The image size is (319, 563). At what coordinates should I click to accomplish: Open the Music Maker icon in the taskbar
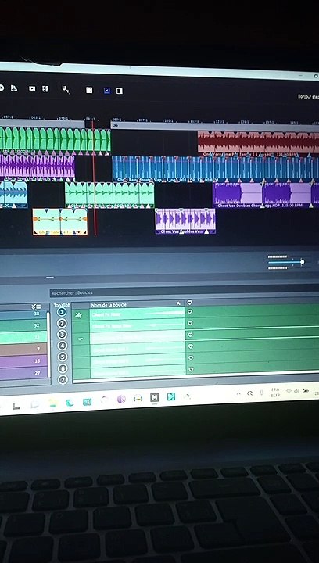click(154, 397)
